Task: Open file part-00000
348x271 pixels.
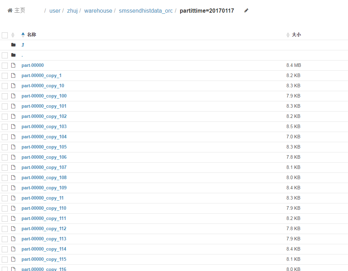Action: [33, 65]
